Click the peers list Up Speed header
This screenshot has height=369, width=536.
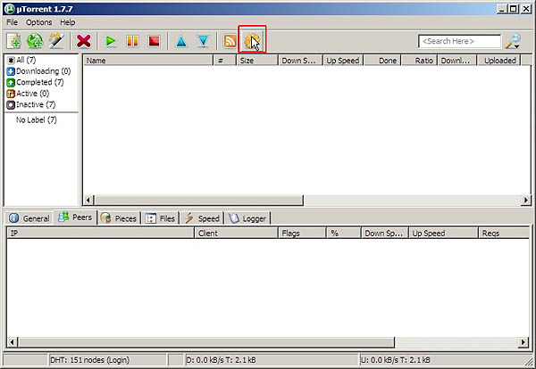[443, 233]
